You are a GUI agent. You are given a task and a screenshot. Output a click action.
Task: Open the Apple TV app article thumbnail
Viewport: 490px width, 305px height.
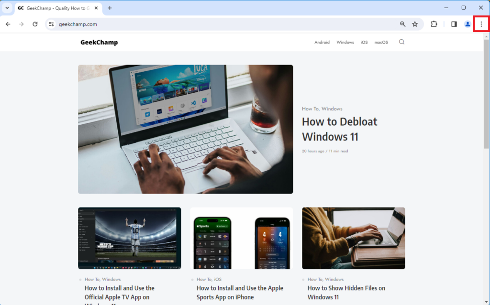tap(129, 238)
